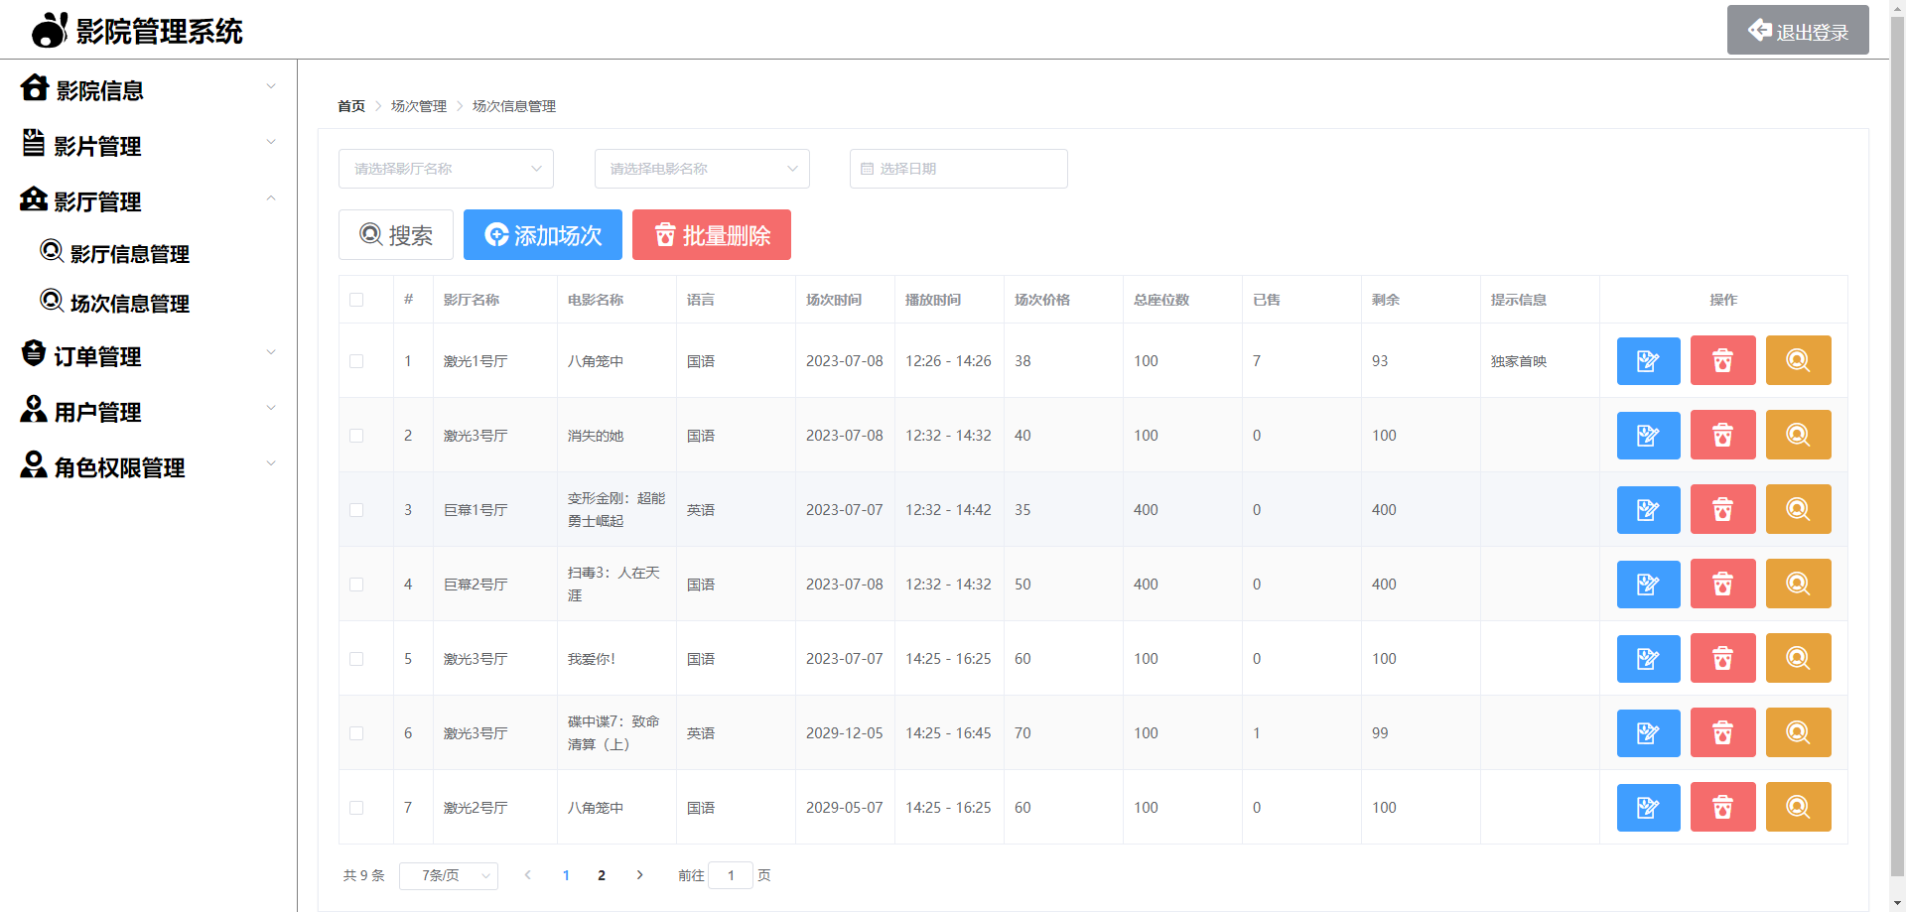Toggle the select-all checkbox in table header

(356, 300)
